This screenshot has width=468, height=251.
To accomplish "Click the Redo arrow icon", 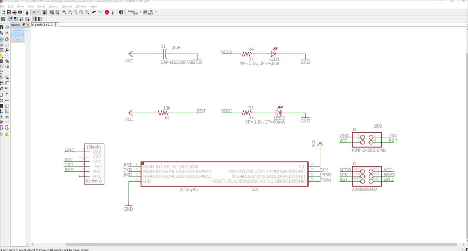I will point(100,12).
